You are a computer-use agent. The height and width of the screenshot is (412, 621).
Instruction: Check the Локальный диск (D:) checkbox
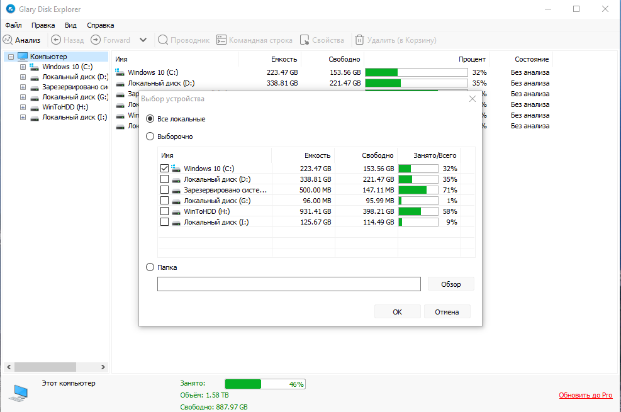[x=164, y=179]
